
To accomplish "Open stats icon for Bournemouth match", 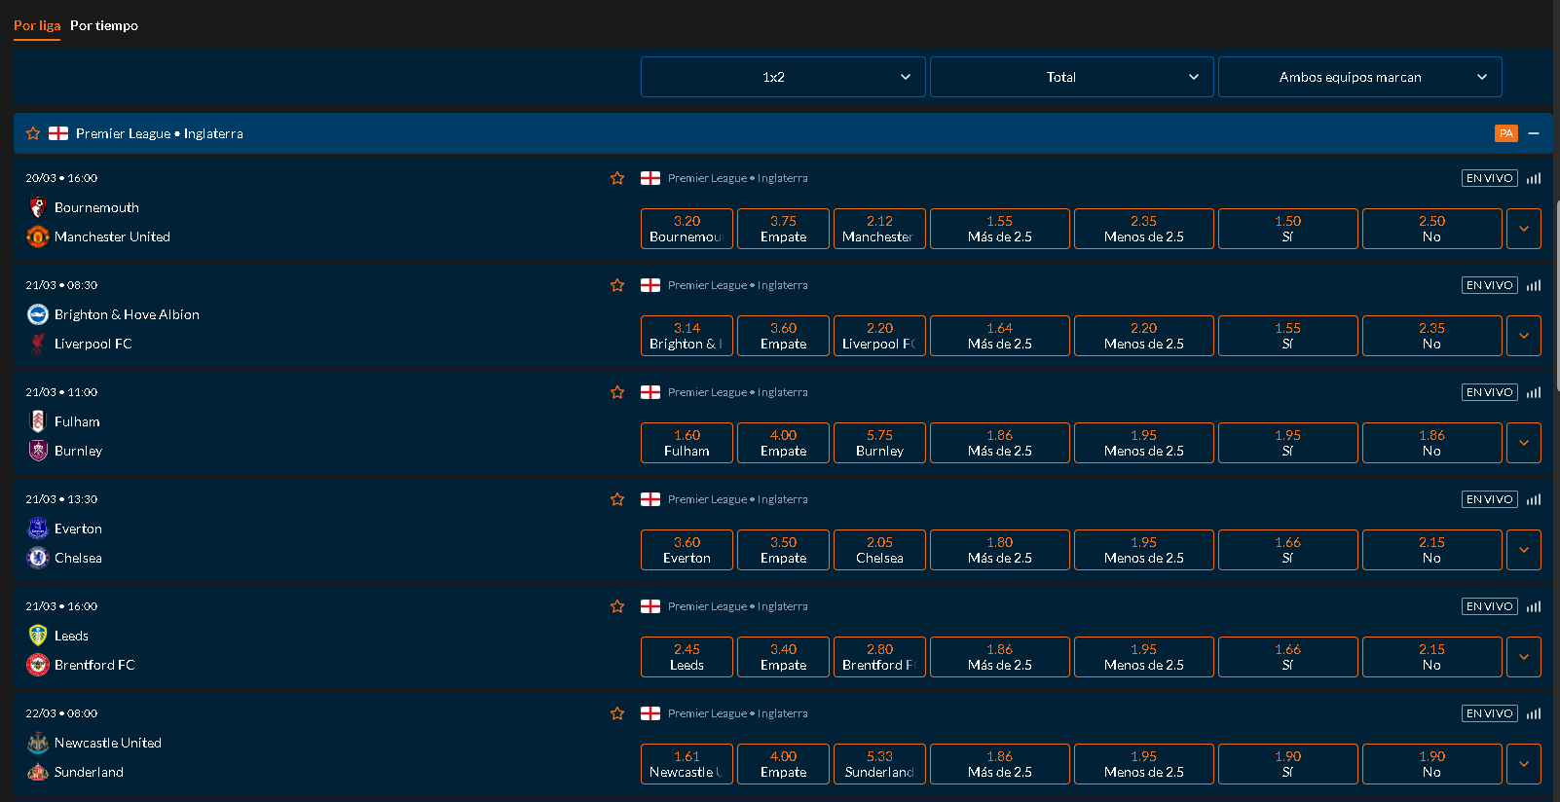I will [1534, 178].
